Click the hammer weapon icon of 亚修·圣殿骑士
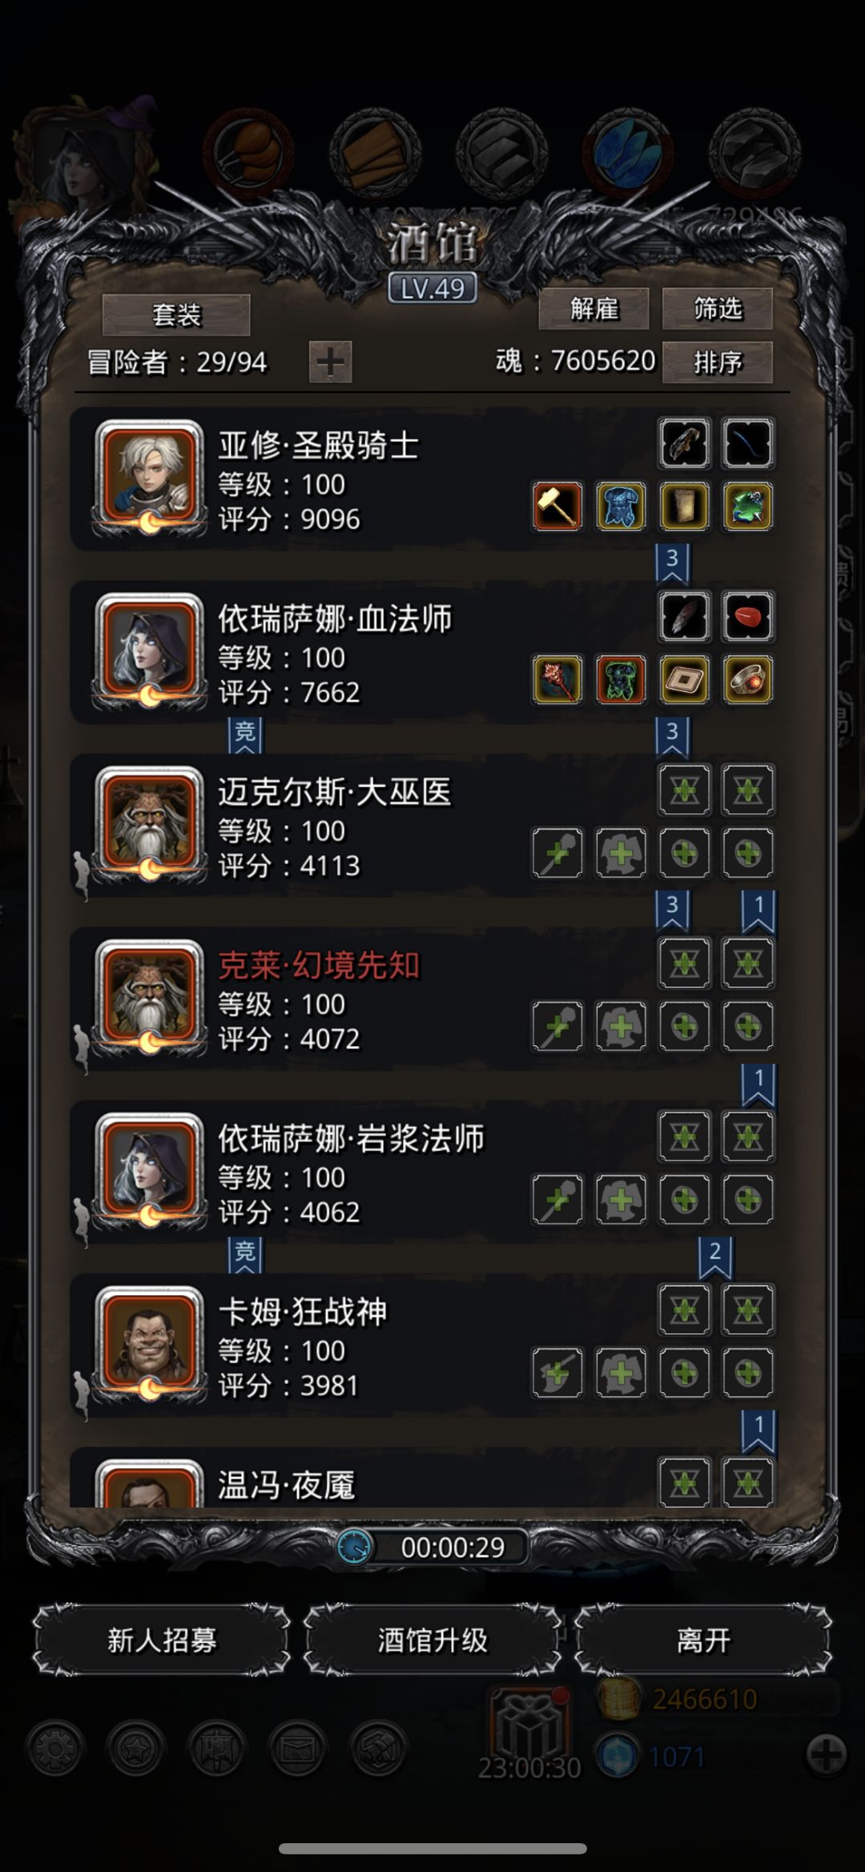This screenshot has height=1872, width=865. pos(557,506)
